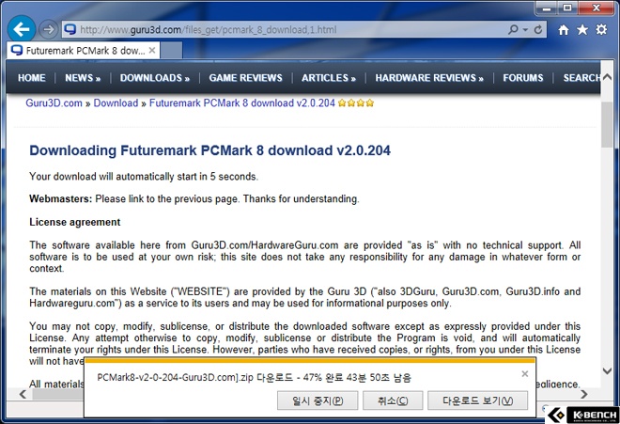Image resolution: width=620 pixels, height=424 pixels.
Task: Open the Tools gear icon
Action: (x=601, y=29)
